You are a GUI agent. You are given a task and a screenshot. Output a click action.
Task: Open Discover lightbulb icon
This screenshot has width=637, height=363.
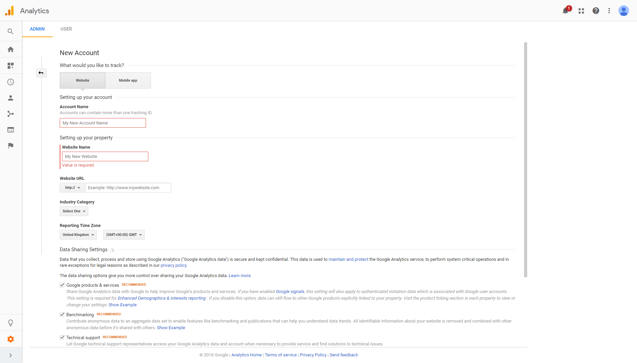click(11, 323)
